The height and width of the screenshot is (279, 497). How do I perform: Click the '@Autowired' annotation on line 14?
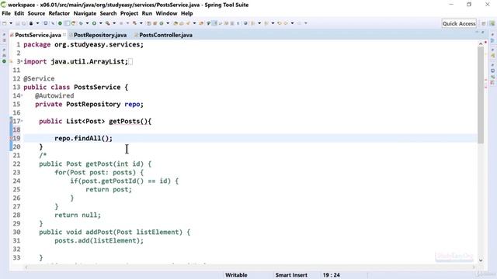(54, 95)
